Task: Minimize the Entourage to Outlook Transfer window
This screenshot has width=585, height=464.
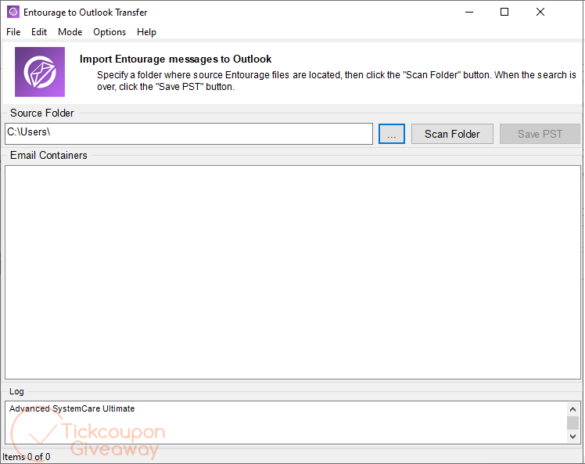Action: pyautogui.click(x=469, y=12)
